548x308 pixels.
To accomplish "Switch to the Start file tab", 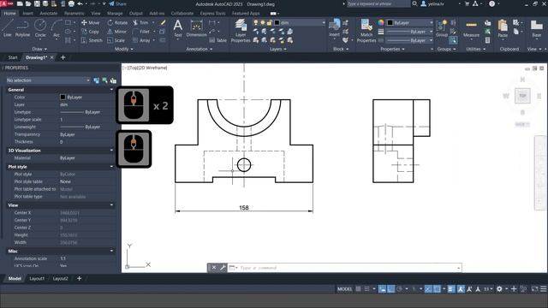I will click(x=13, y=57).
